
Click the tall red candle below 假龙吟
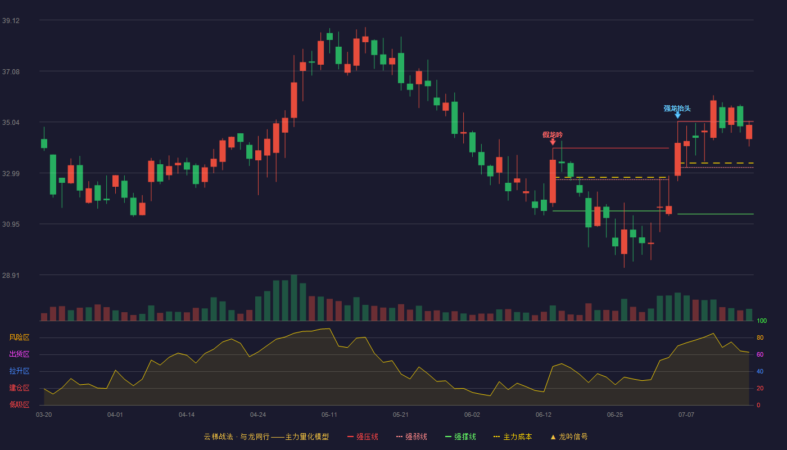pos(553,181)
